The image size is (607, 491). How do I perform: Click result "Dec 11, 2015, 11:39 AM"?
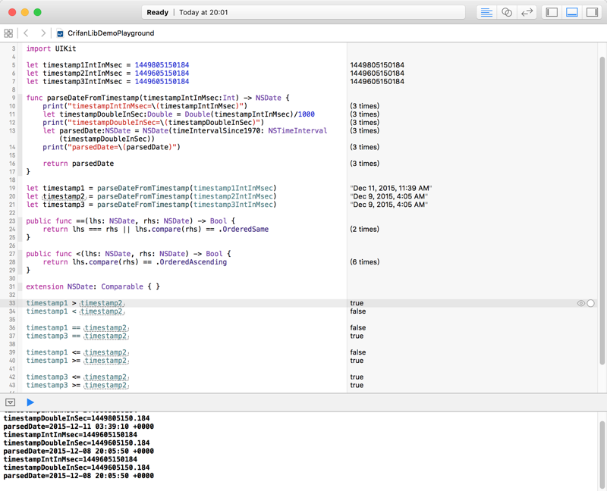coord(391,188)
